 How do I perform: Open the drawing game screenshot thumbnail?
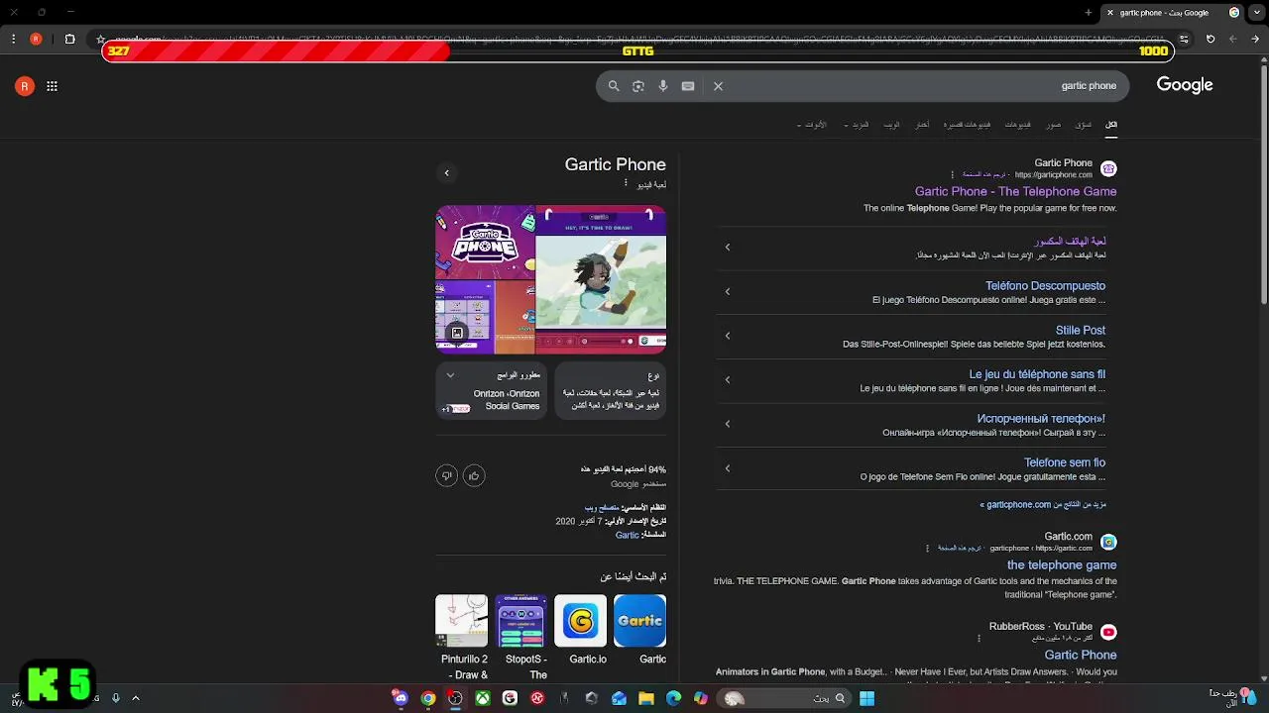click(x=601, y=279)
